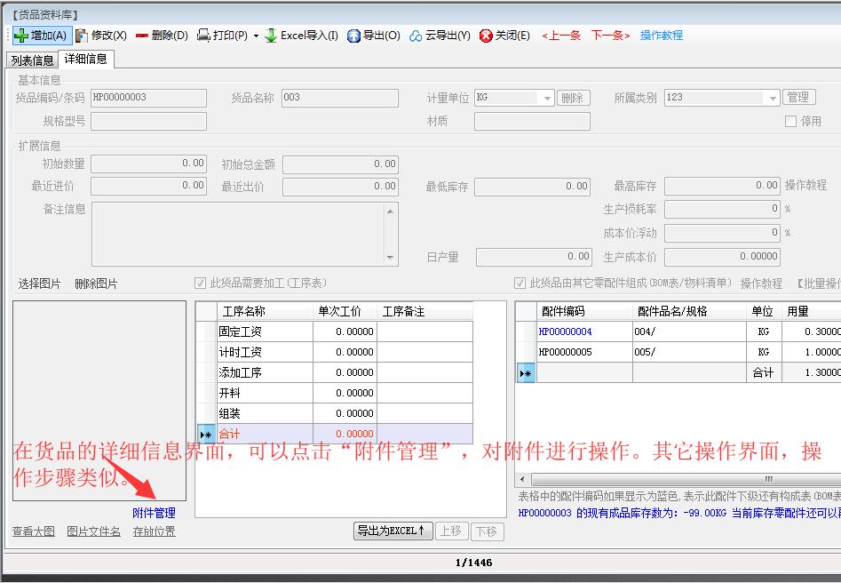This screenshot has height=583, width=841.
Task: Click the Excel导入(I) import icon
Action: [271, 36]
